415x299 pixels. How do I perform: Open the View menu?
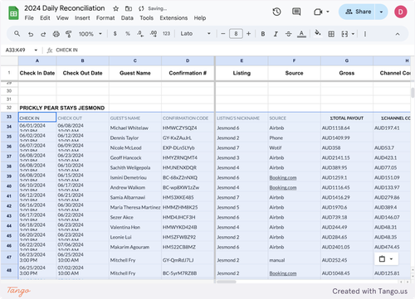coord(62,18)
